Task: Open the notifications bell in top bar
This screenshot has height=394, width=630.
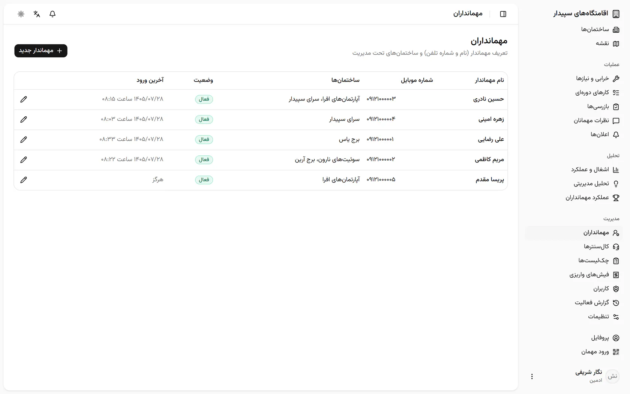Action: (x=52, y=14)
